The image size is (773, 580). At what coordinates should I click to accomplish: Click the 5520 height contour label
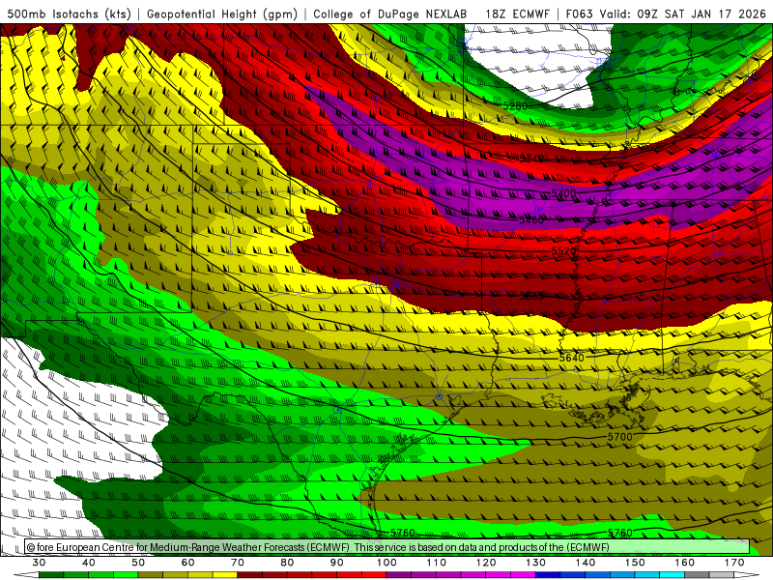[x=563, y=251]
